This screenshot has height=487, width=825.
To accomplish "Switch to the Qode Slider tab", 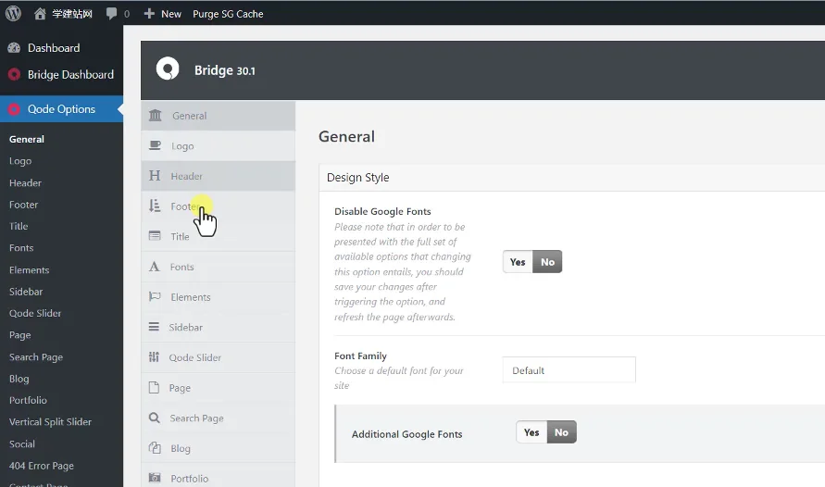I will point(194,357).
